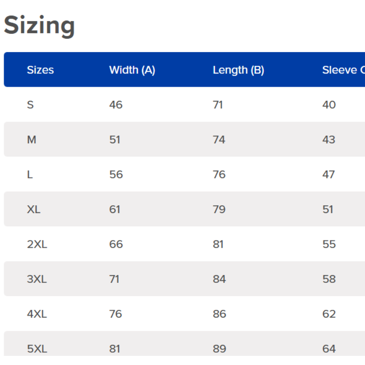Image resolution: width=365 pixels, height=365 pixels.
Task: Click the 2XL size row label
Action: tap(37, 244)
